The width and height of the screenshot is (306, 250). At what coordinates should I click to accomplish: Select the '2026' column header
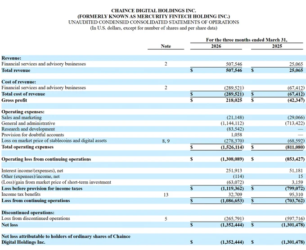216,46
